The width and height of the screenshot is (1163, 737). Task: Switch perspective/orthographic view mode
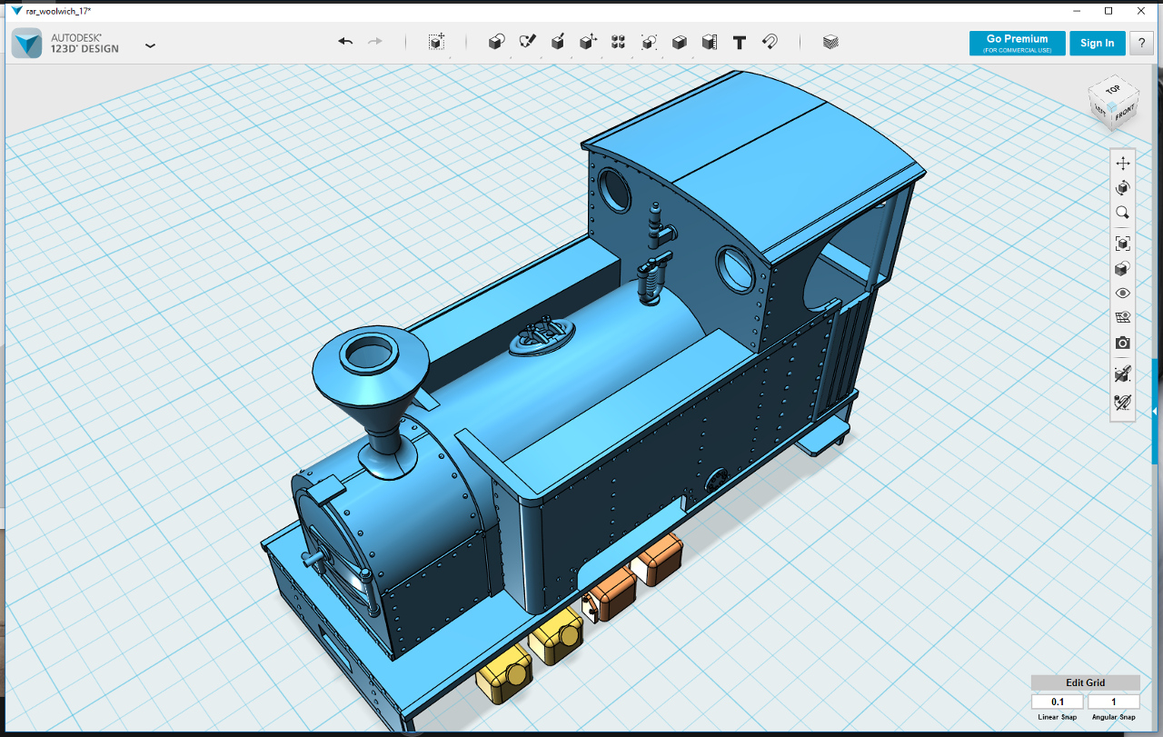[1123, 269]
